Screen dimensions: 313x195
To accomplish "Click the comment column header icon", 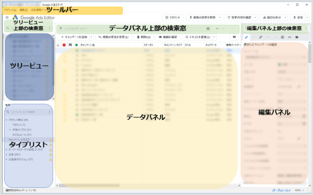I will (70, 45).
